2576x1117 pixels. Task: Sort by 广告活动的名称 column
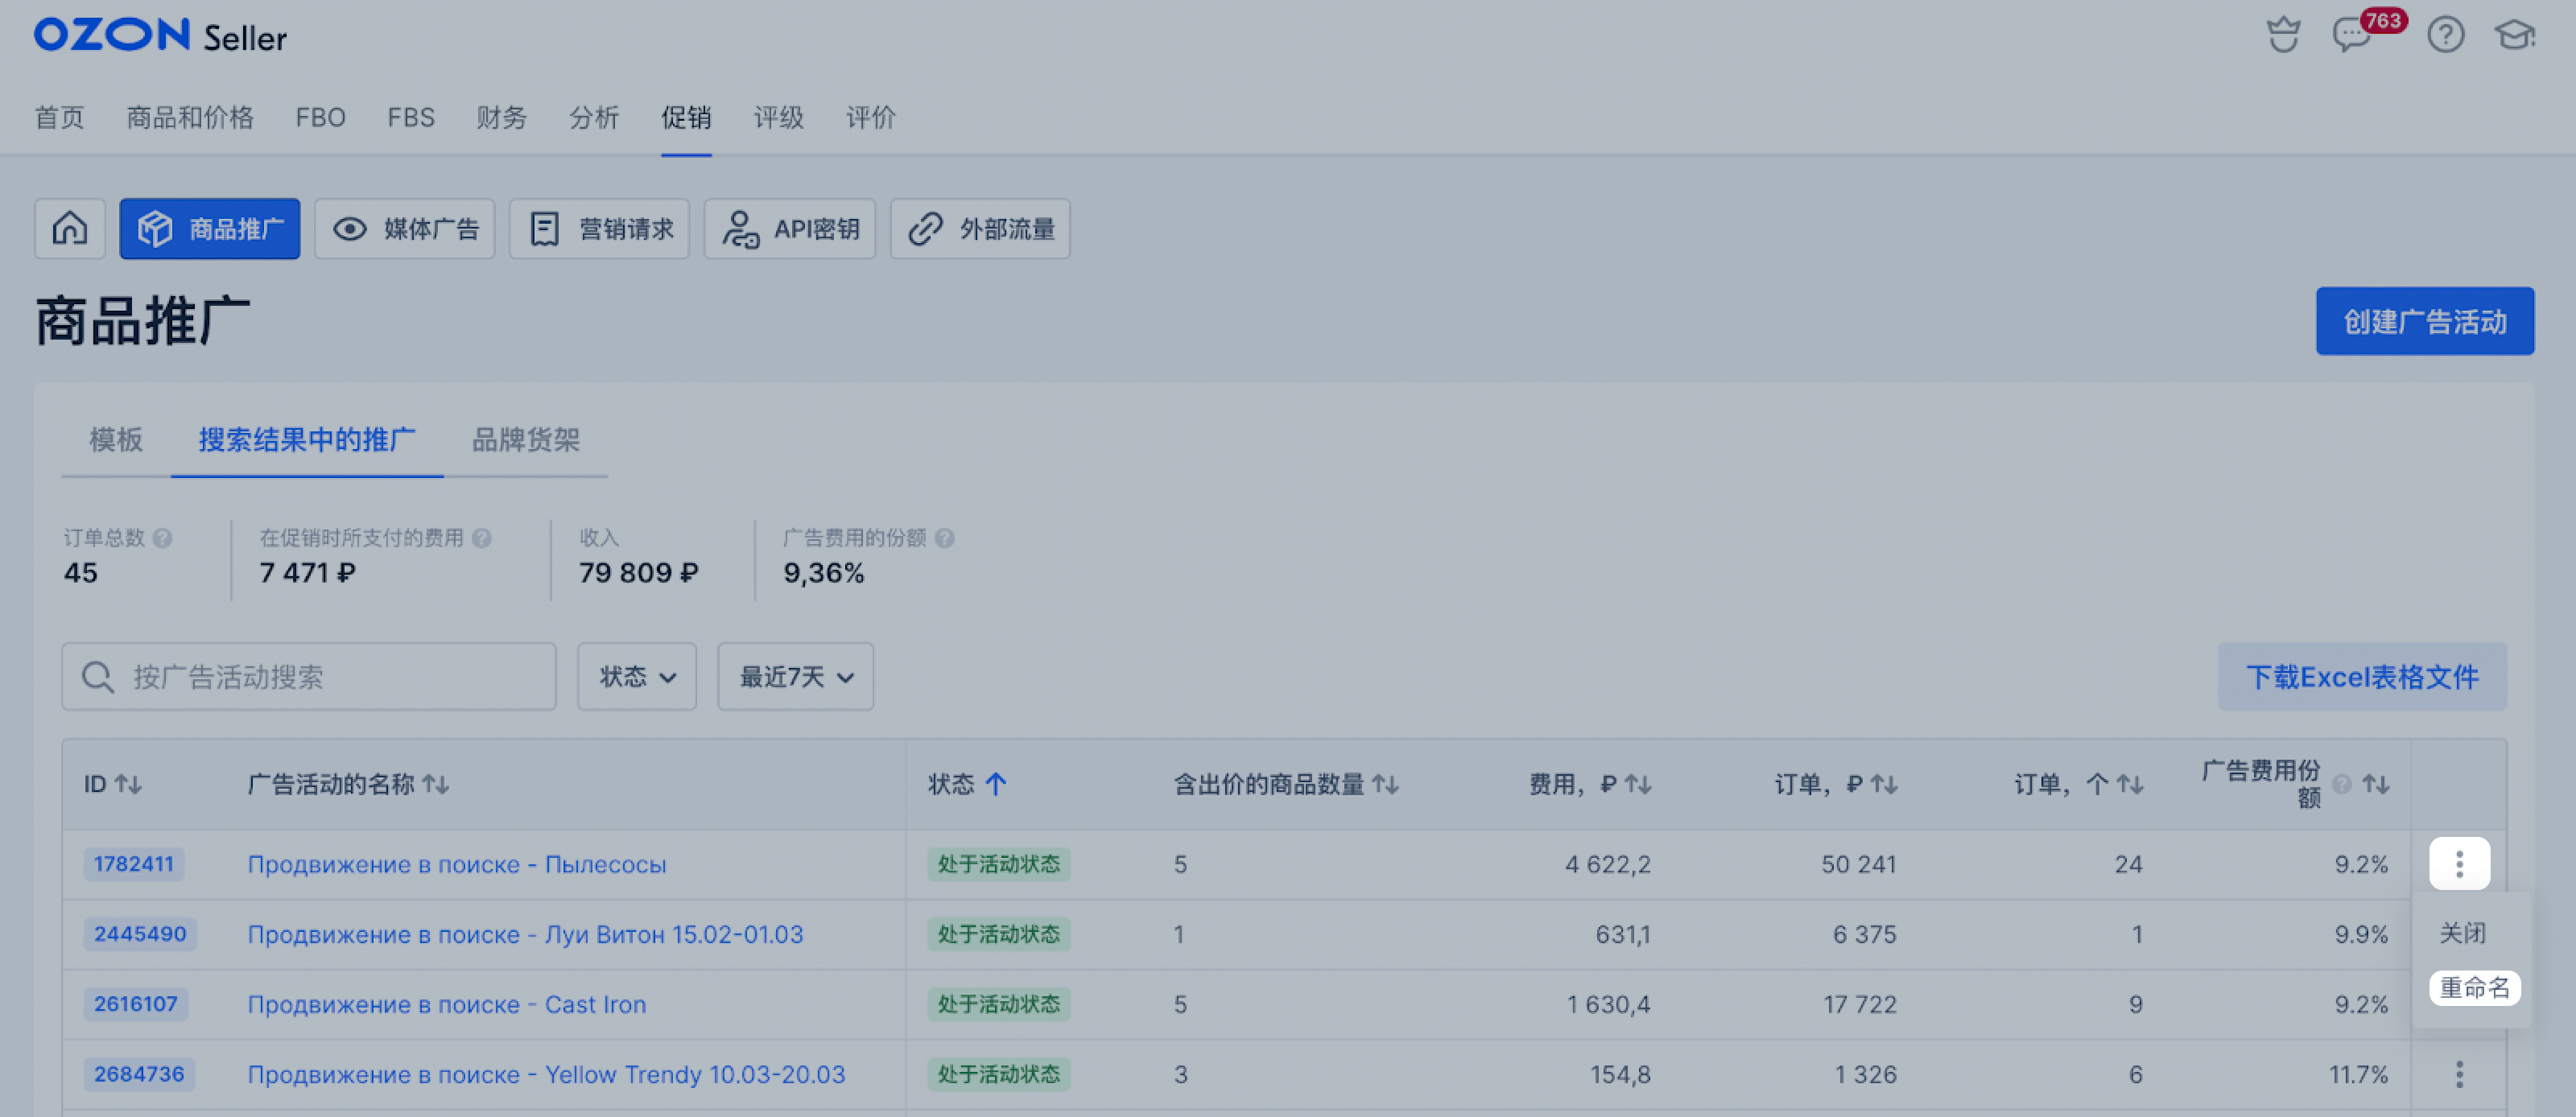pyautogui.click(x=435, y=784)
